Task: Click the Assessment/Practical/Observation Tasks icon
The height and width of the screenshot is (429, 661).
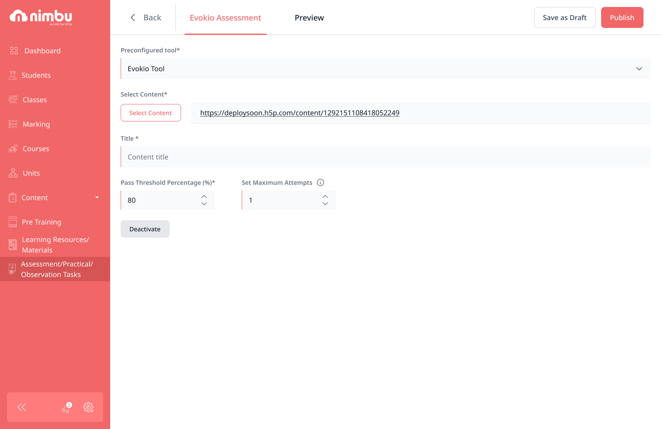Action: click(12, 269)
